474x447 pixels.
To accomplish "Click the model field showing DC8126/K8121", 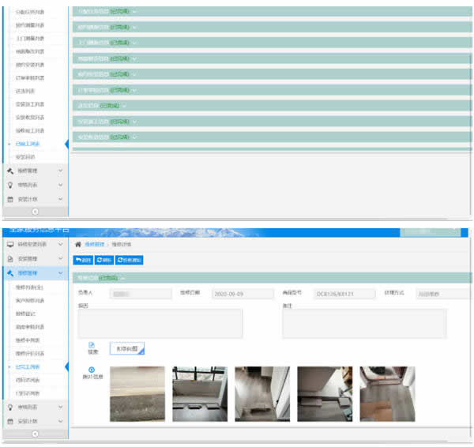I will pos(344,294).
